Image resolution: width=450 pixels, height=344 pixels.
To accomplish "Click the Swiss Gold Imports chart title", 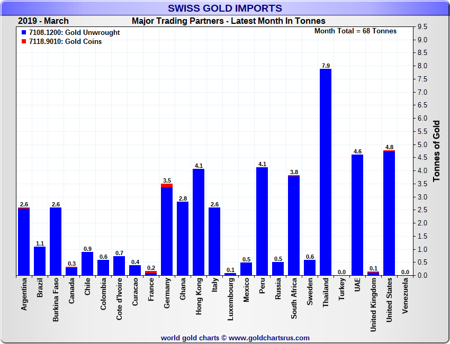I will tap(225, 8).
